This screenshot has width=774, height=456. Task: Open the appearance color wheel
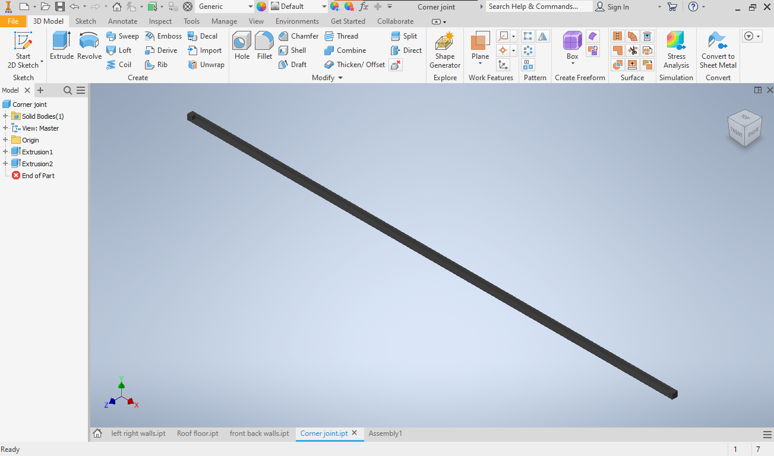click(x=261, y=7)
